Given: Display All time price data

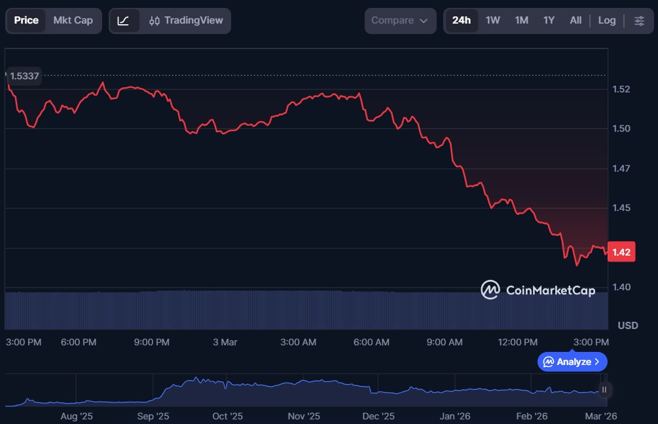Looking at the screenshot, I should (x=576, y=20).
